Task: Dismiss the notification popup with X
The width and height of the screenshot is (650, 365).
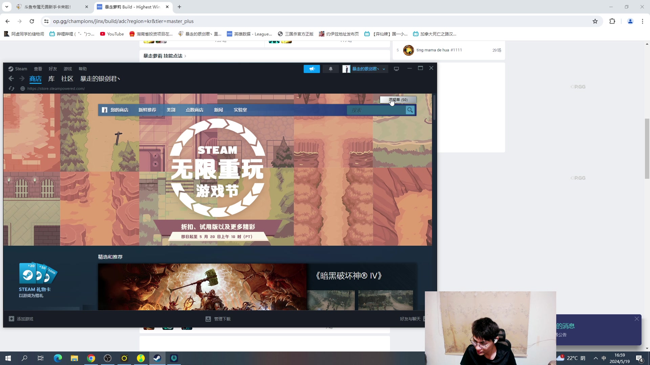Action: point(637,319)
